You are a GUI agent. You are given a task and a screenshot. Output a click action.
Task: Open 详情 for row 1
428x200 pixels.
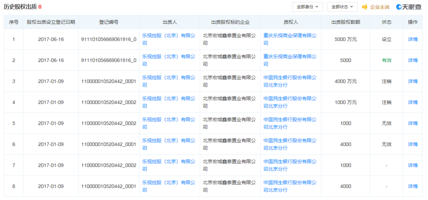(x=413, y=39)
